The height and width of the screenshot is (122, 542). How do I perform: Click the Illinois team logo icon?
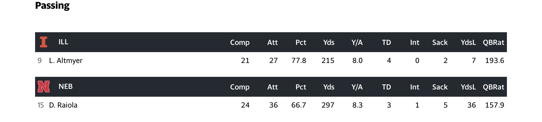point(44,42)
